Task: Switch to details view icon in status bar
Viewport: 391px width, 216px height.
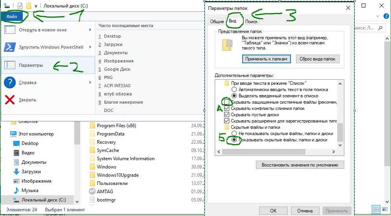Action: pos(376,209)
